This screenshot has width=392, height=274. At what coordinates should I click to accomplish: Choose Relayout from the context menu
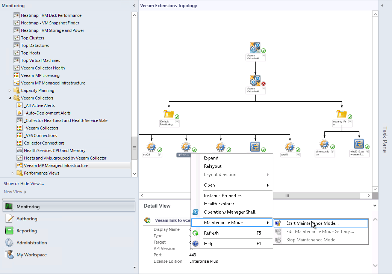click(213, 166)
